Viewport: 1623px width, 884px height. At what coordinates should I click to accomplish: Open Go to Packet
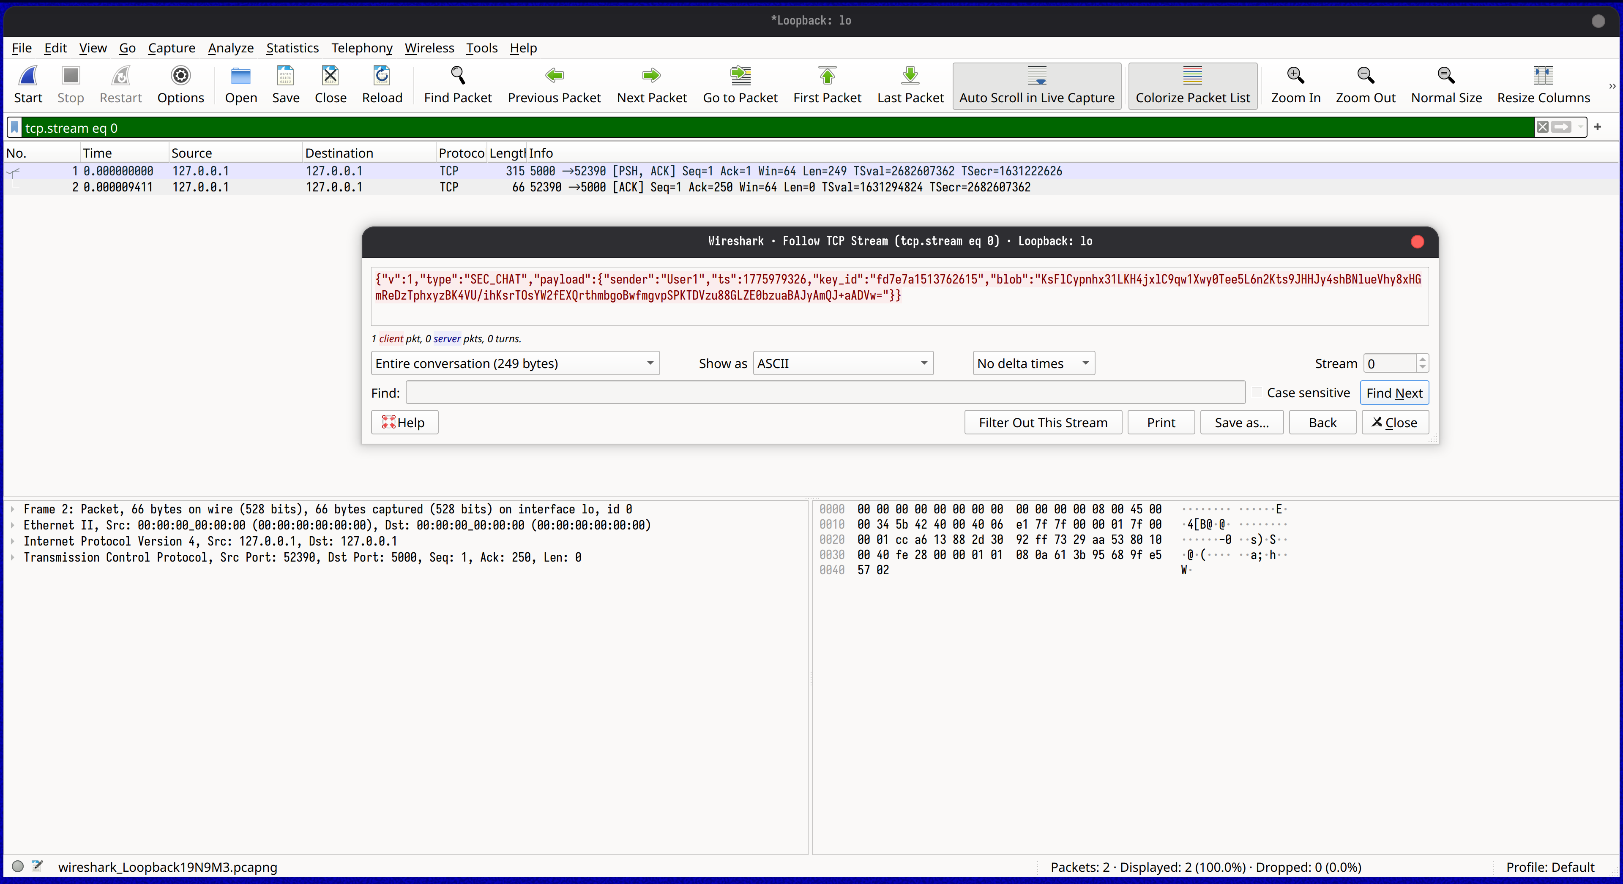pyautogui.click(x=740, y=85)
